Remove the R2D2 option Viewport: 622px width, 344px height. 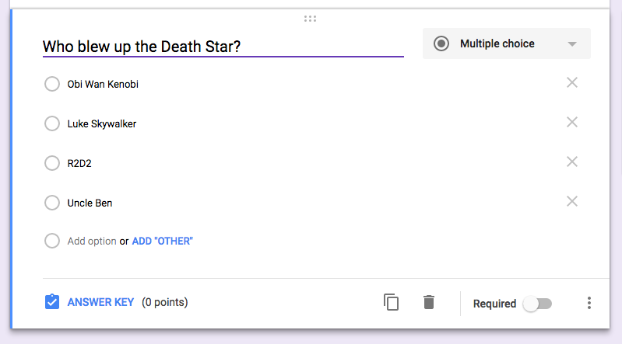coord(572,162)
